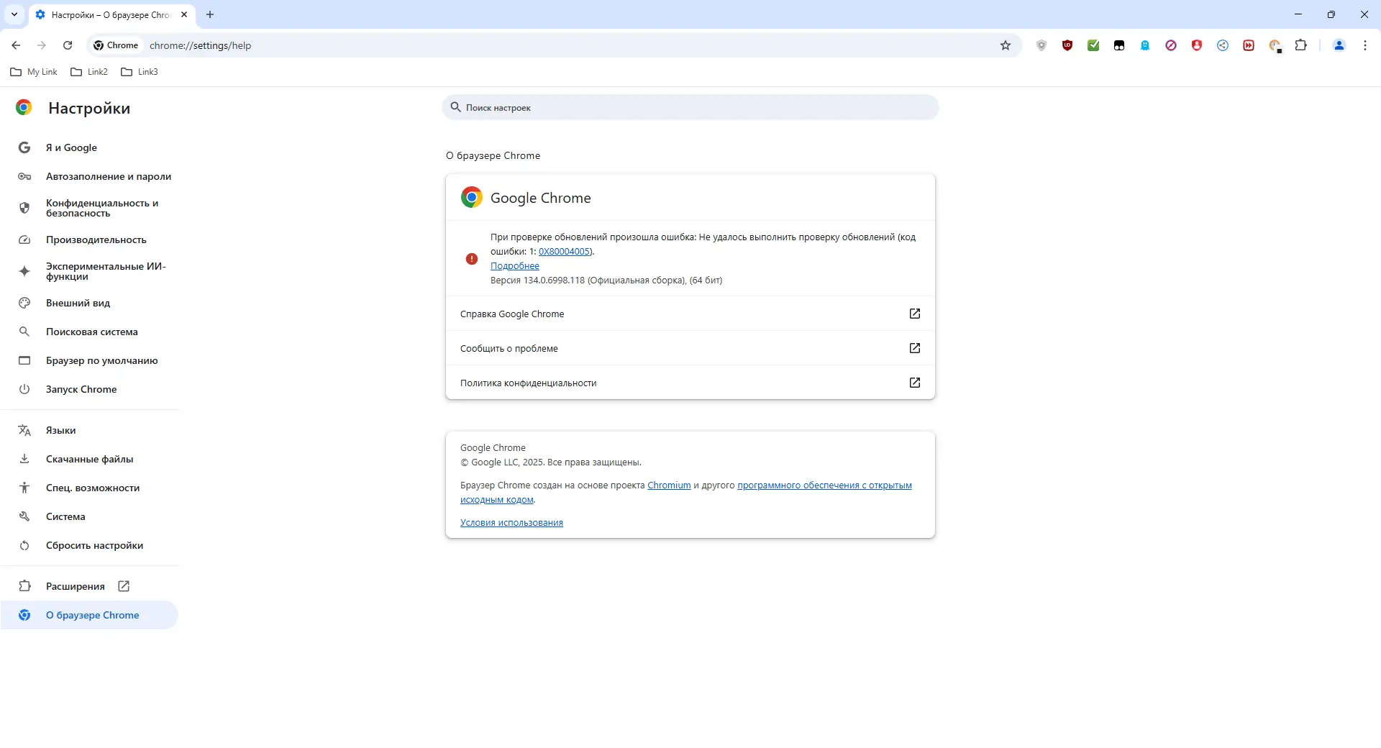This screenshot has height=748, width=1381.
Task: Click the Условия использования link
Action: coord(511,523)
